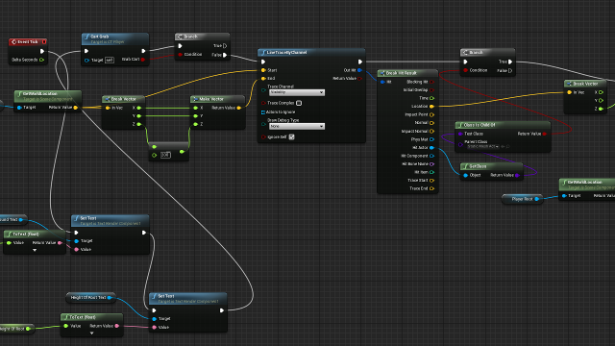Click the Impact Point output pin
The height and width of the screenshot is (346, 615).
[x=431, y=114]
